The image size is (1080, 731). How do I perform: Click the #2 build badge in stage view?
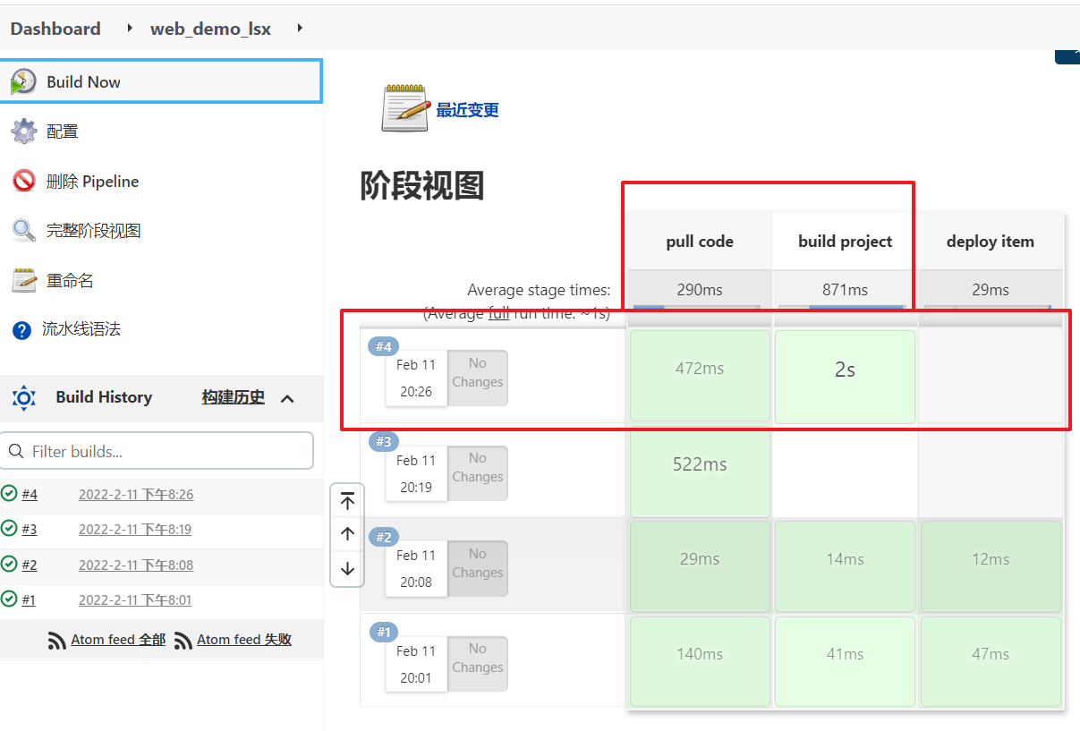click(x=384, y=537)
